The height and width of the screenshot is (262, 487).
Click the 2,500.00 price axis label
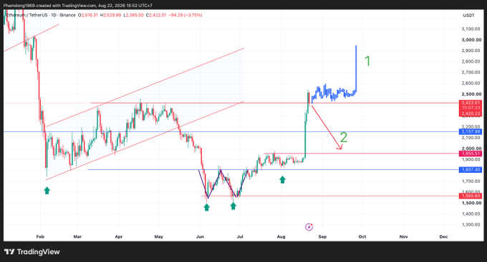click(471, 94)
